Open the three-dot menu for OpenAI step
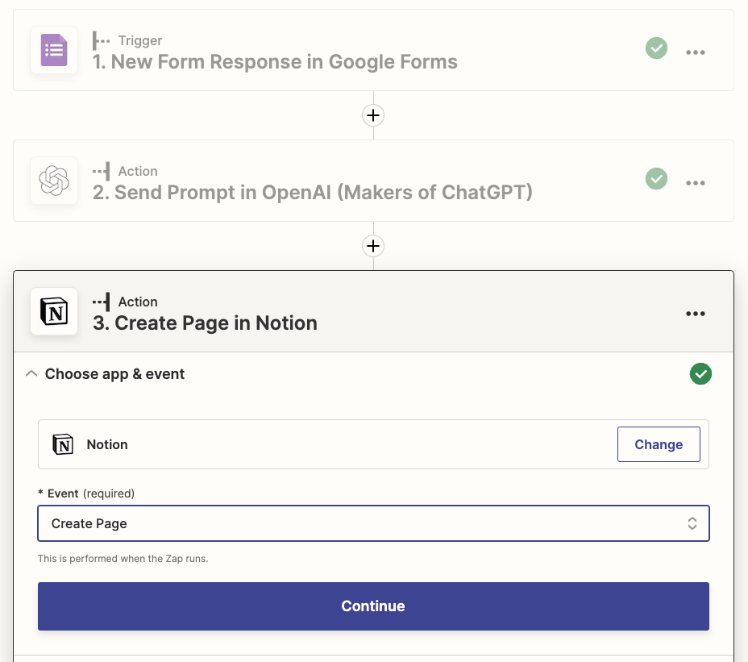 (695, 183)
